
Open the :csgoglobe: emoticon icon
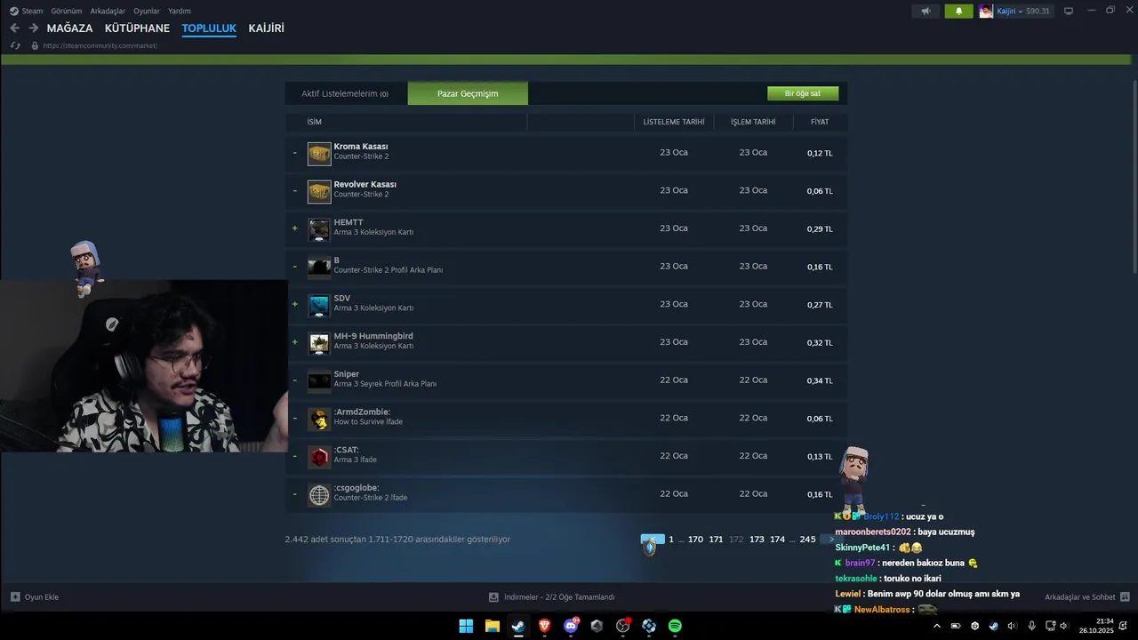tap(319, 495)
